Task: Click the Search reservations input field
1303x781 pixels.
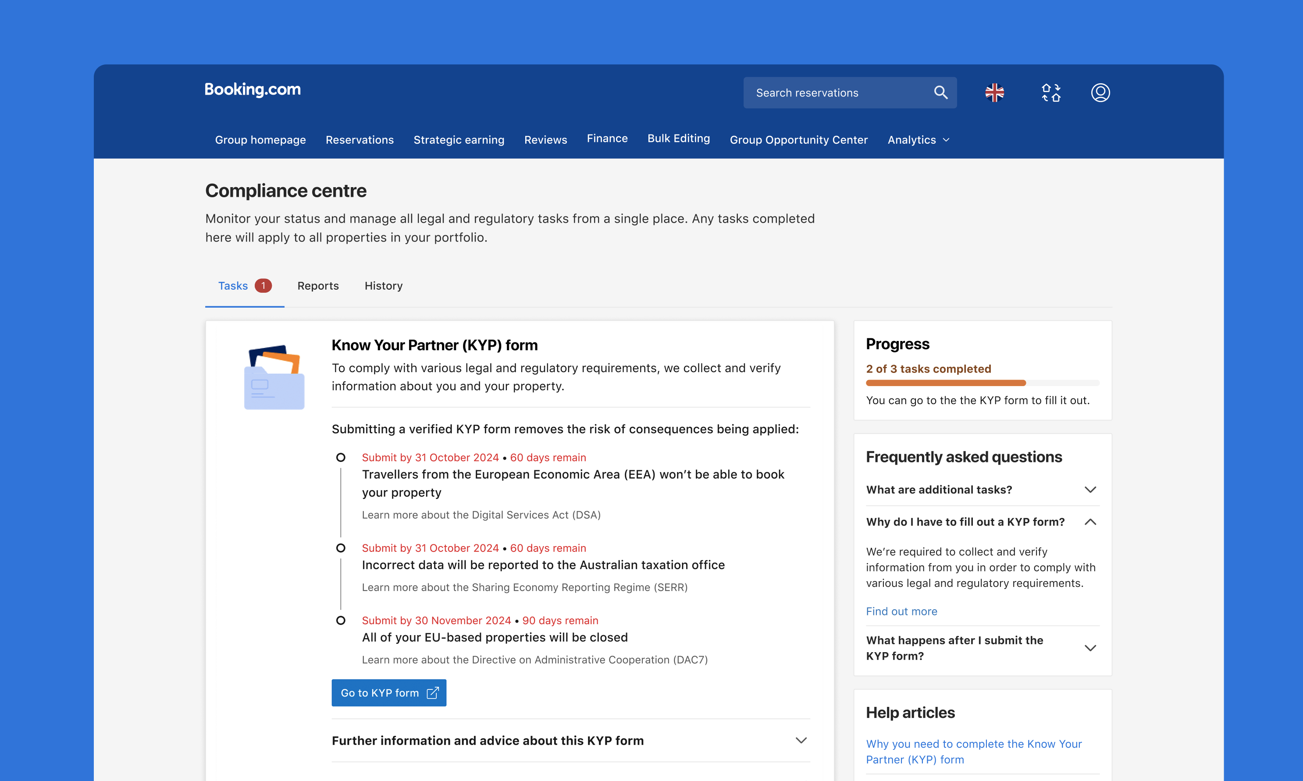Action: [x=837, y=92]
